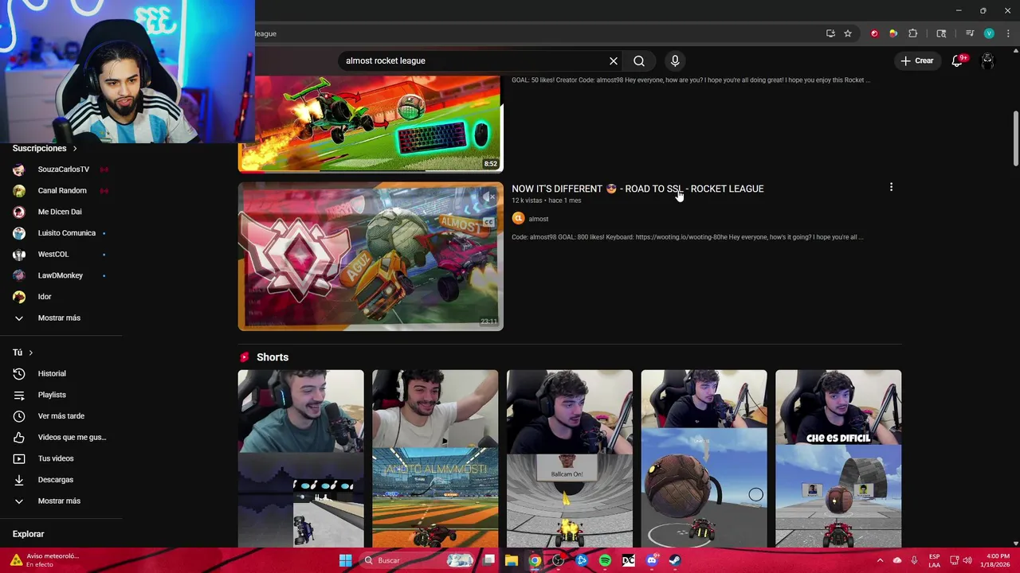Image resolution: width=1020 pixels, height=573 pixels.
Task: Open Videos que me gustan
Action: [72, 437]
